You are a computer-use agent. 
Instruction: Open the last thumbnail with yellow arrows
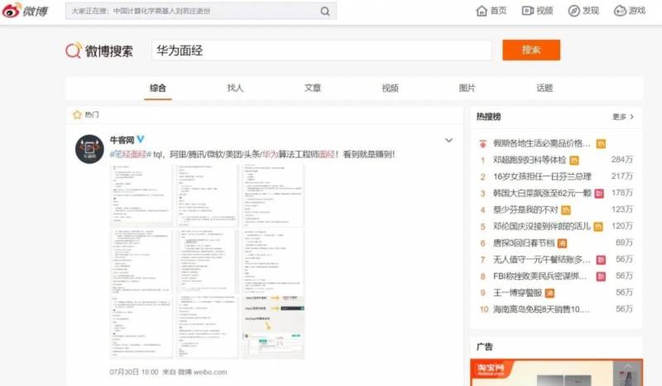click(273, 327)
